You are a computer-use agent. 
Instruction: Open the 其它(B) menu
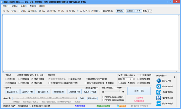pyautogui.click(x=42, y=6)
